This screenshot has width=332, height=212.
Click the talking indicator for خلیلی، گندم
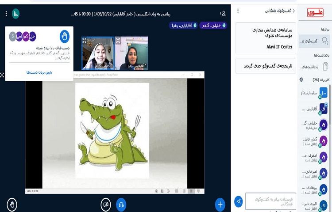tap(213, 26)
